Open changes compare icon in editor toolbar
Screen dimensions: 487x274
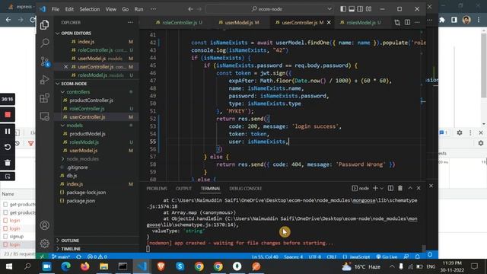click(x=397, y=22)
